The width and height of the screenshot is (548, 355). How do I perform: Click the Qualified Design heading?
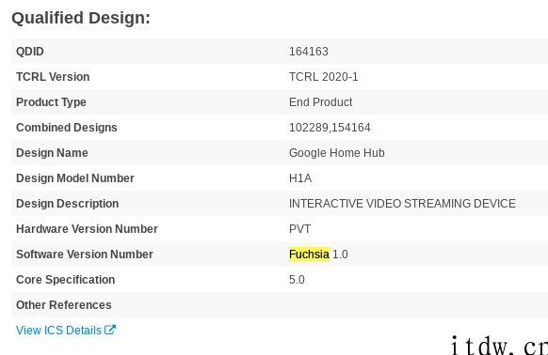(81, 18)
